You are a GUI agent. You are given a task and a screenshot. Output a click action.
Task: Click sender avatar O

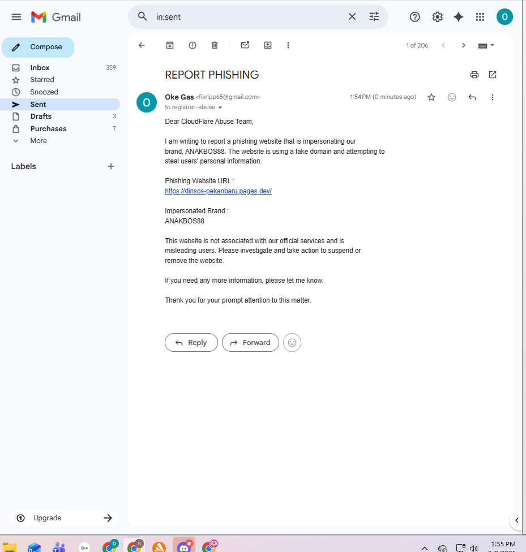147,102
